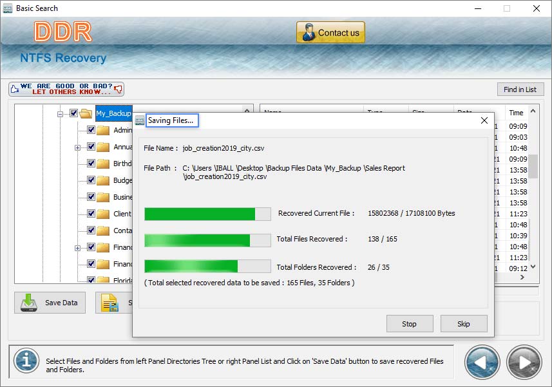Click the 138 / 165 files count
This screenshot has height=387, width=552.
coord(383,239)
